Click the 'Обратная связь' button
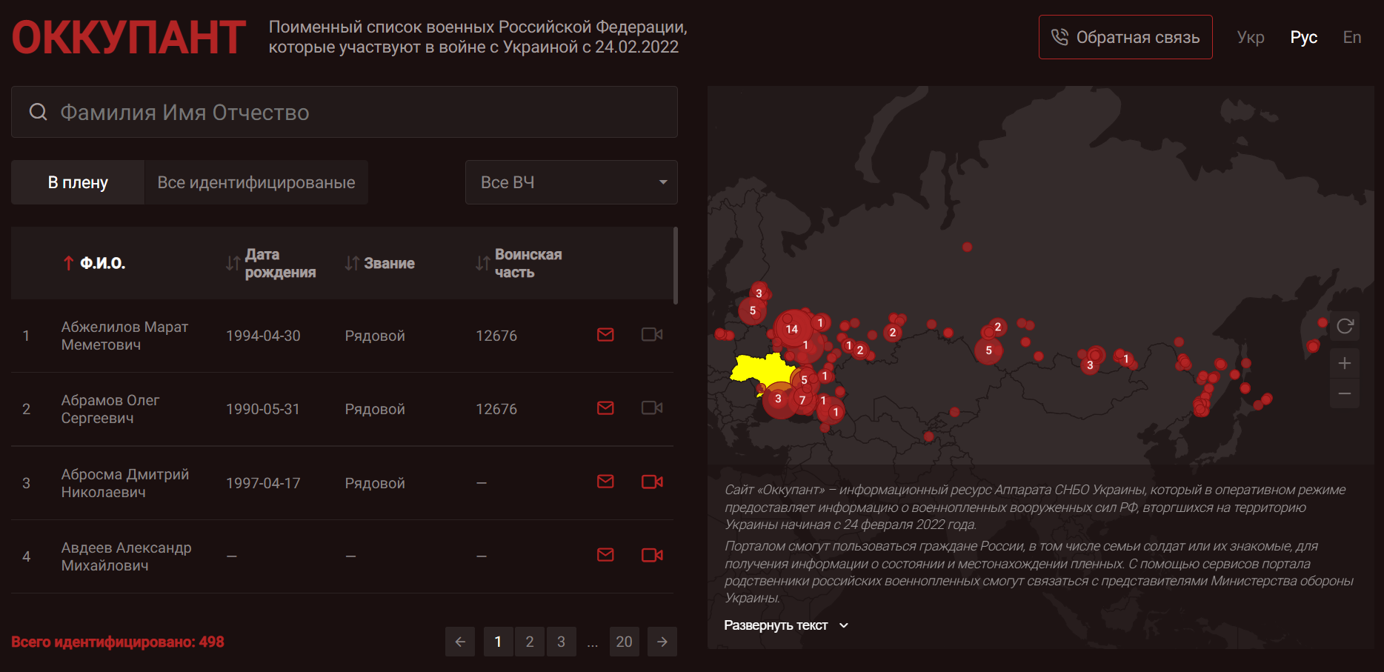1384x672 pixels. pyautogui.click(x=1125, y=37)
